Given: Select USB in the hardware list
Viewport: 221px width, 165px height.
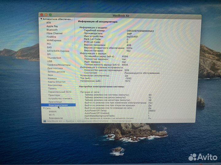Looking at the screenshot, I should [50, 61].
